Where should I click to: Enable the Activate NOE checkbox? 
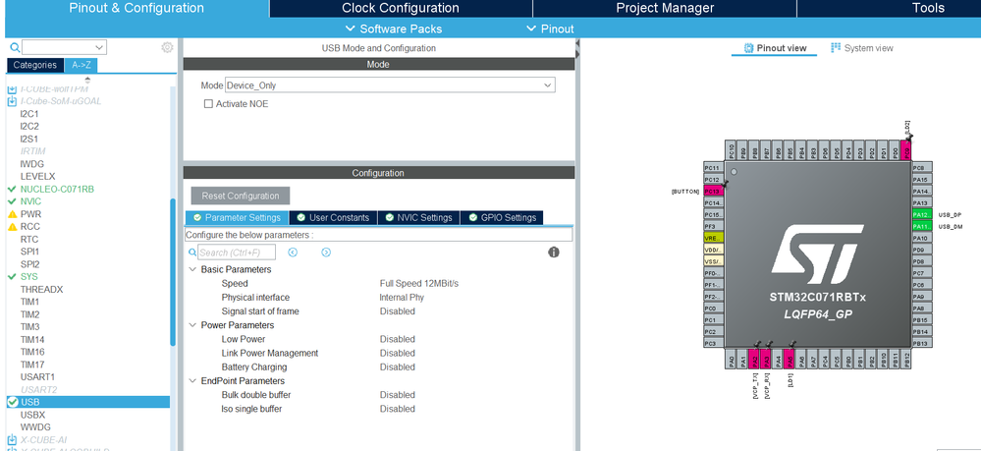tap(209, 104)
